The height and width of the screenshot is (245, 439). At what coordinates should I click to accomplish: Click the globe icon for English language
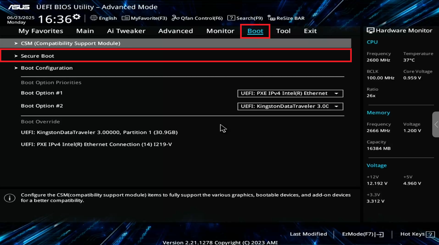pos(94,18)
